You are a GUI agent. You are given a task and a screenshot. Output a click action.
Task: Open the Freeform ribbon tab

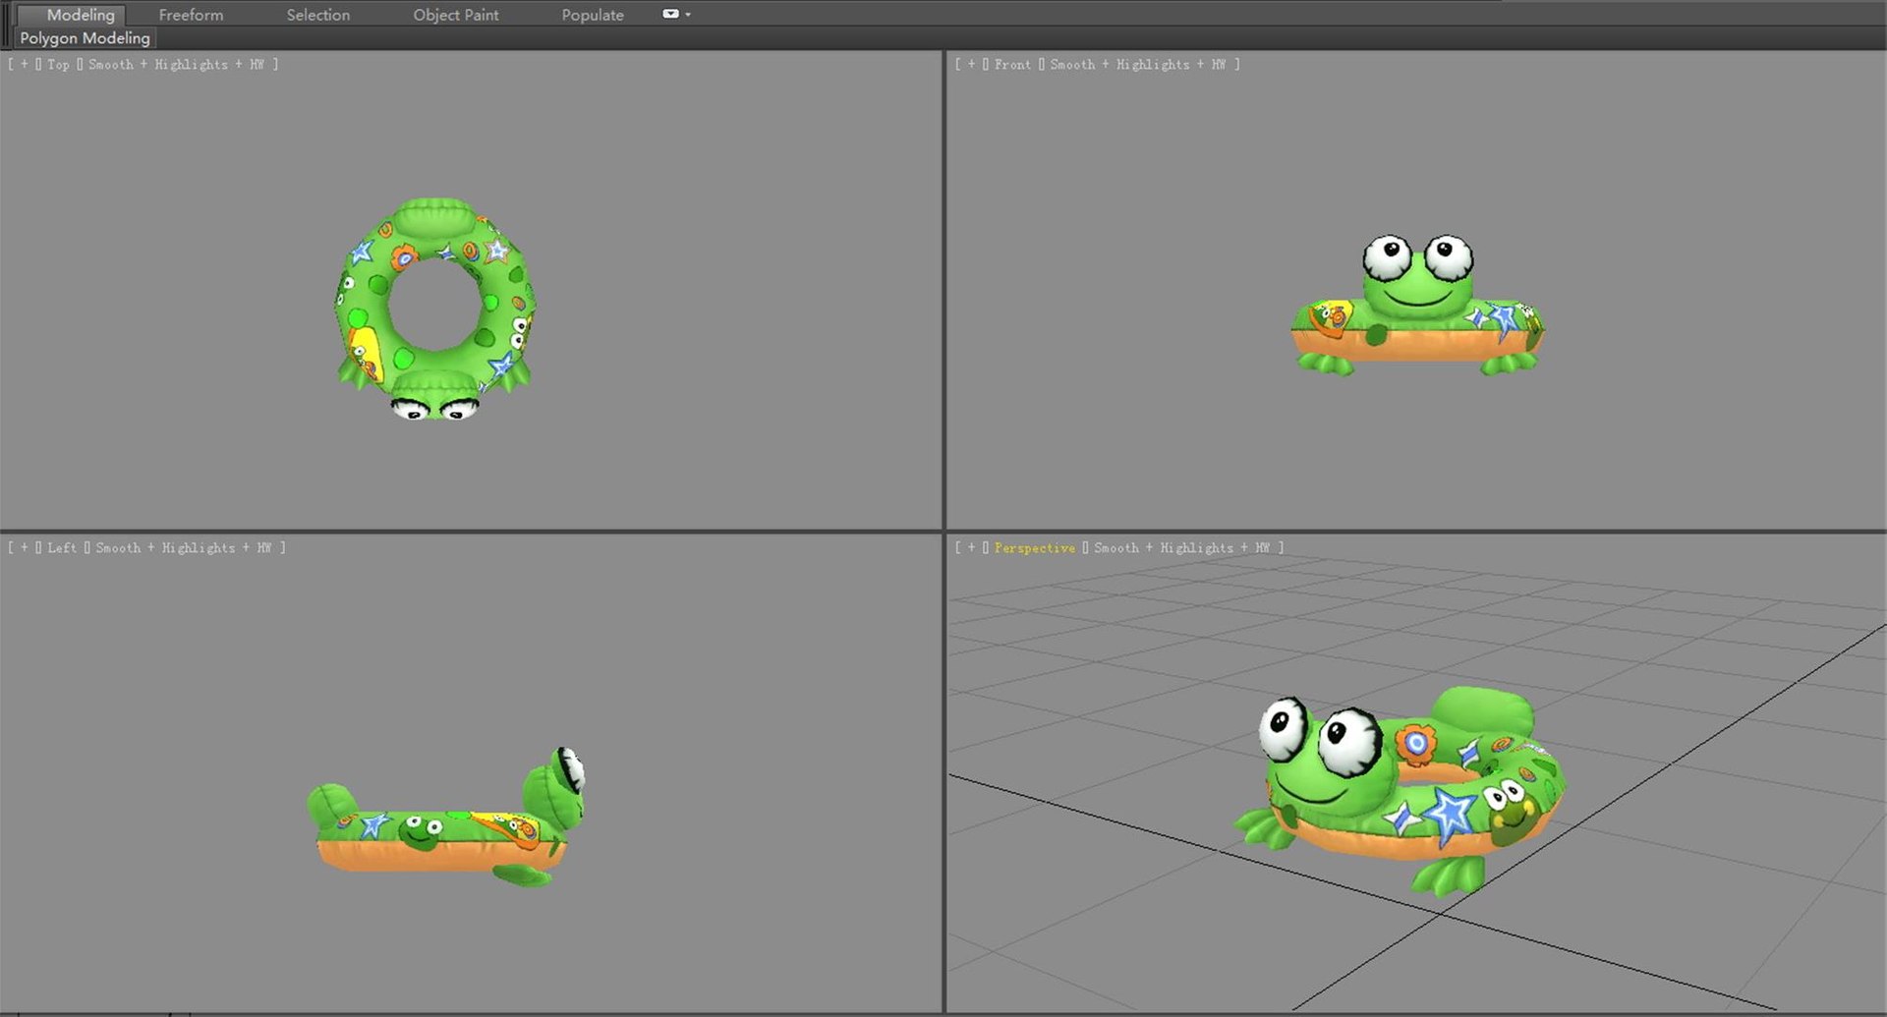(191, 15)
